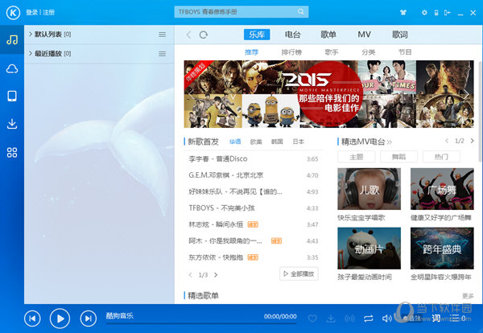This screenshot has height=333, width=483.
Task: Open the mobile device sidebar icon
Action: (x=12, y=97)
